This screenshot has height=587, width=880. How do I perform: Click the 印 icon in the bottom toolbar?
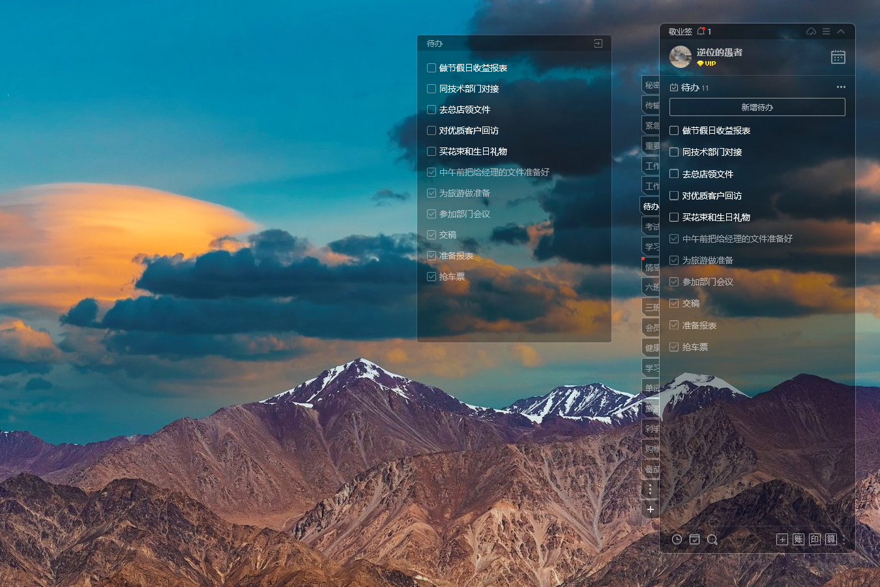pos(815,539)
